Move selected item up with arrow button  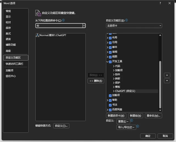pyautogui.click(x=167, y=75)
